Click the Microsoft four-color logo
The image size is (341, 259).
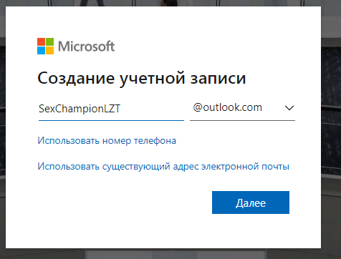coord(45,46)
